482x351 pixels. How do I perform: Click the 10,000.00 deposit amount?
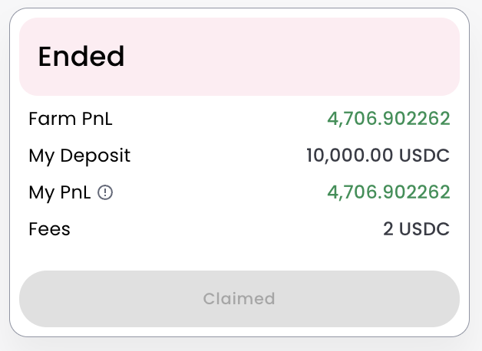pos(348,156)
